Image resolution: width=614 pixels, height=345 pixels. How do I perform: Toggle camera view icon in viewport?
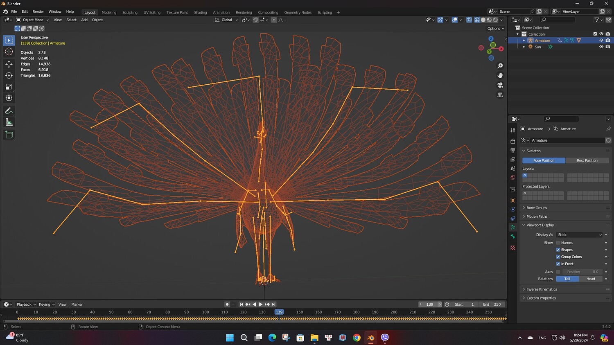coord(500,85)
